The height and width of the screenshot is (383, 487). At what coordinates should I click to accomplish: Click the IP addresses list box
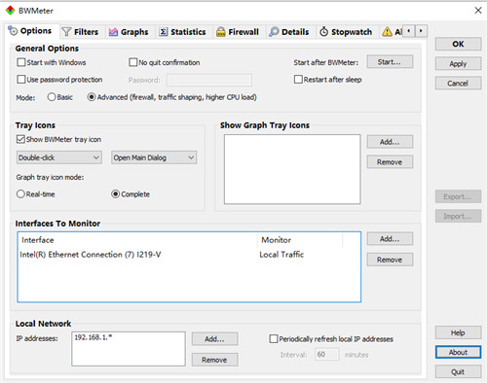tap(129, 349)
